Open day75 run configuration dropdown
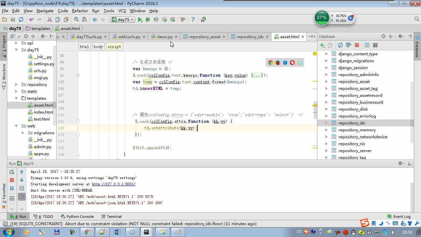This screenshot has width=421, height=237. coord(123,20)
